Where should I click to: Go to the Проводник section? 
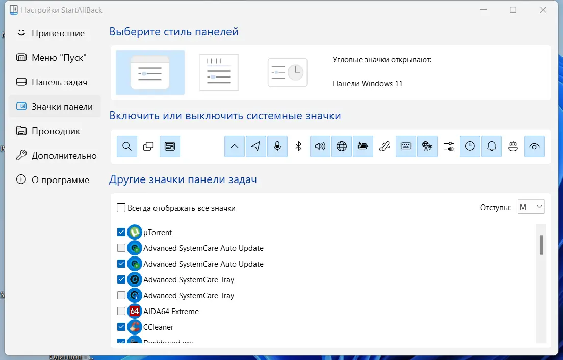click(55, 131)
